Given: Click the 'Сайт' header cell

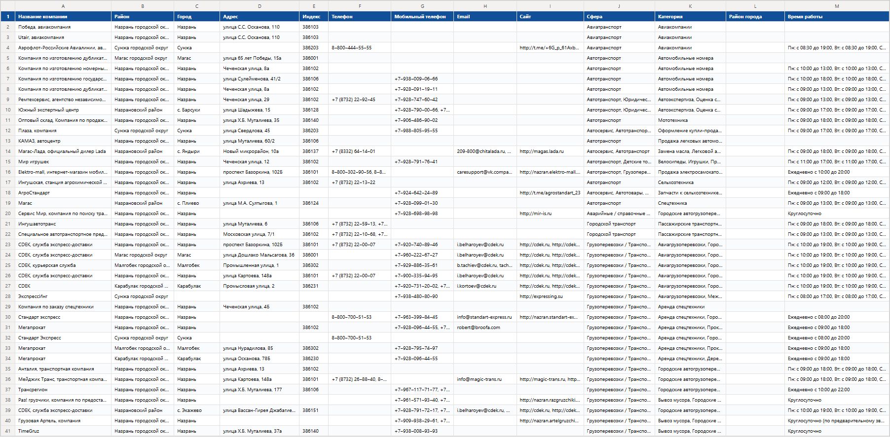Looking at the screenshot, I should 550,17.
